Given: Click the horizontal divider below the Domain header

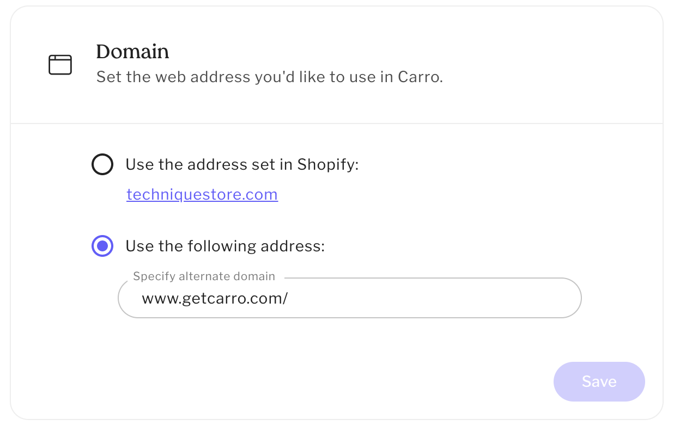Looking at the screenshot, I should coord(337,124).
